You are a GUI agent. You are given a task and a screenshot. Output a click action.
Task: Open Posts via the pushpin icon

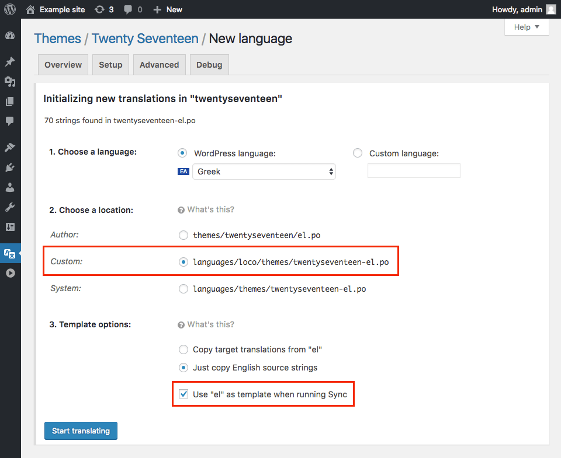[10, 62]
